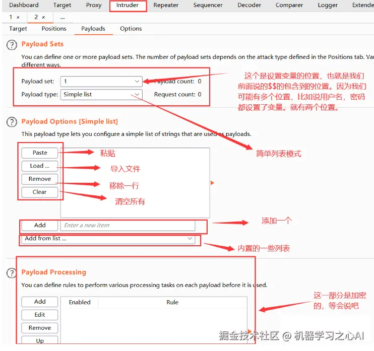Image resolution: width=374 pixels, height=351 pixels.
Task: Edit the selected processing rule
Action: (40, 315)
